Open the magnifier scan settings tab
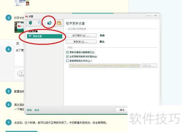Screen dimensions: 182x132 coord(39,22)
